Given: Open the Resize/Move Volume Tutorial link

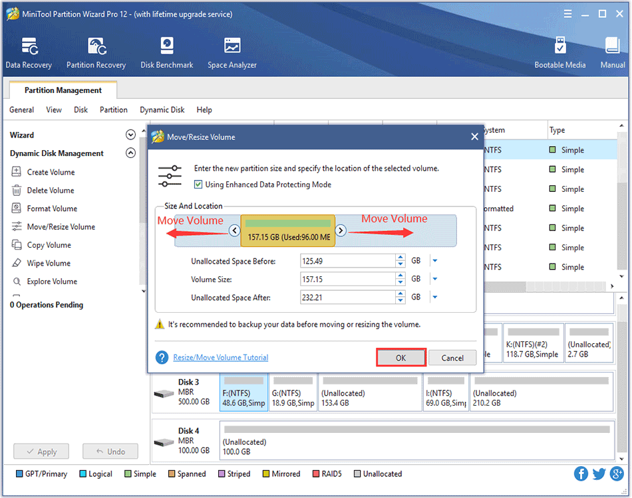Looking at the screenshot, I should coord(220,357).
